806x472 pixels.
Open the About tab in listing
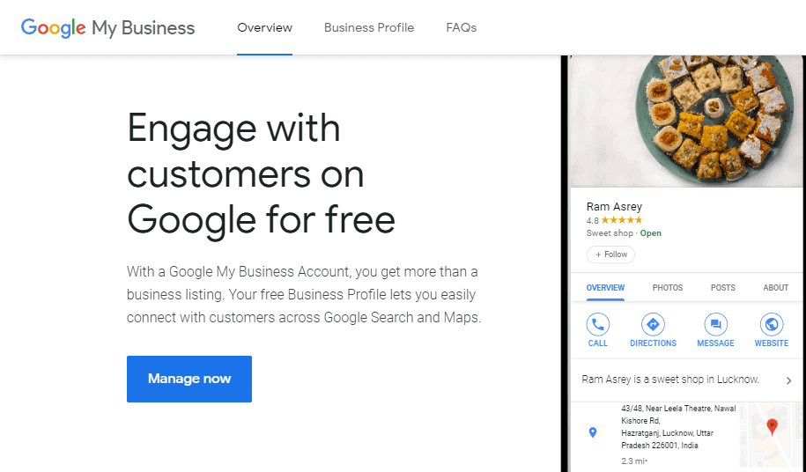[775, 288]
